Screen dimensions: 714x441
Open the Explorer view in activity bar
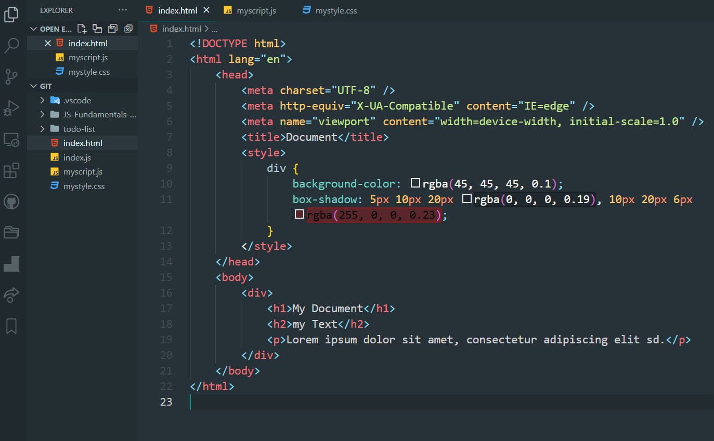[11, 14]
